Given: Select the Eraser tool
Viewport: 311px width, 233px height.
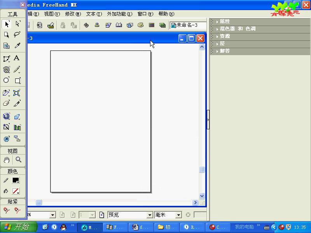Looking at the screenshot, I should 6,103.
